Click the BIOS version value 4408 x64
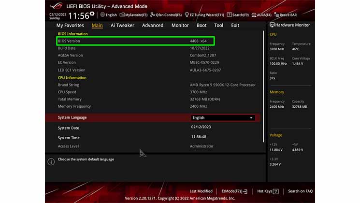 tap(198, 41)
